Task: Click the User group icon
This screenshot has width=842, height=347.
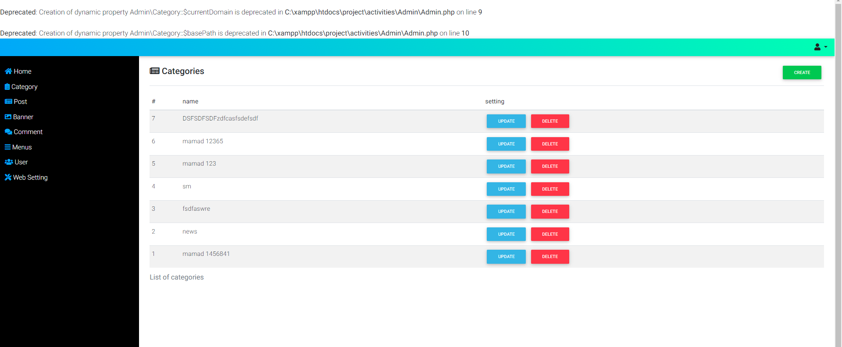Action: [9, 162]
